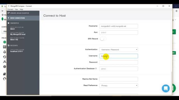This screenshot has width=179, height=100.
Task: Click Atlas clusters green icon in background sidebar
Action: coord(4,42)
